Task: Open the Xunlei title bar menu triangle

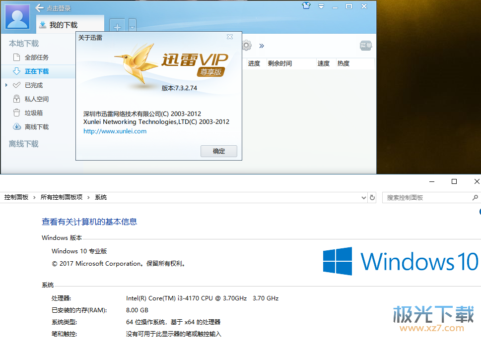Action: click(x=321, y=6)
